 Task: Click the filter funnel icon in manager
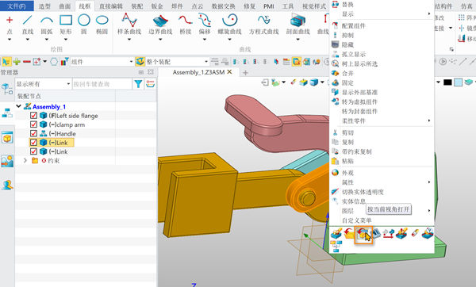point(138,84)
